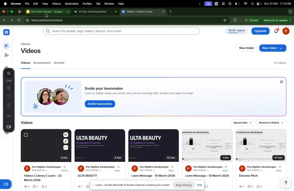
Task: Tick the checkbox on the first video card
Action: click(x=26, y=135)
